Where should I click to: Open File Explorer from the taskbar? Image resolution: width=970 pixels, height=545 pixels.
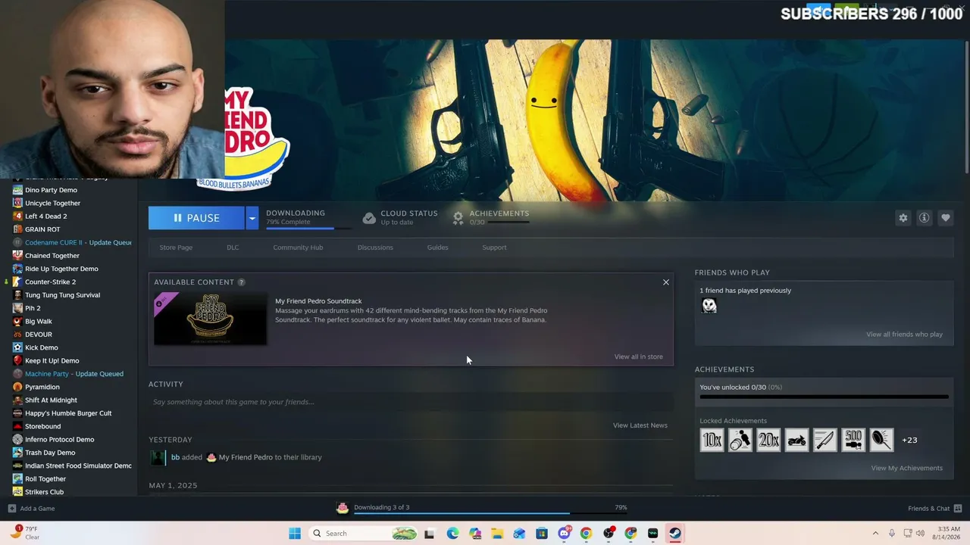pyautogui.click(x=497, y=534)
